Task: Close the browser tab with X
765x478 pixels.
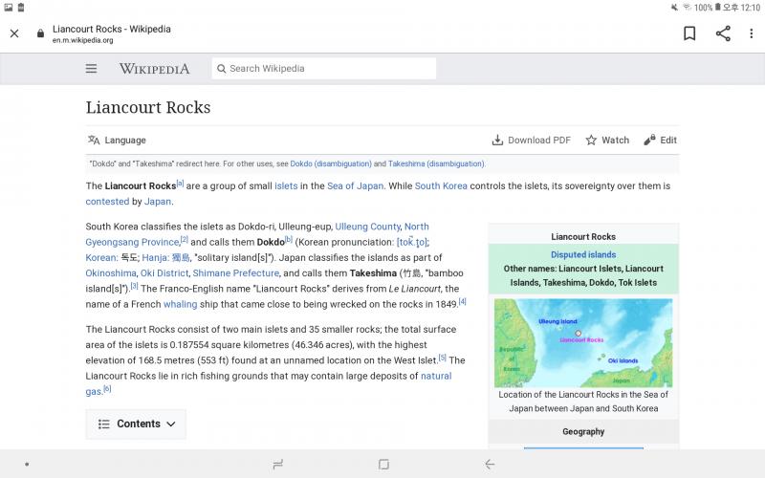Action: [x=14, y=33]
